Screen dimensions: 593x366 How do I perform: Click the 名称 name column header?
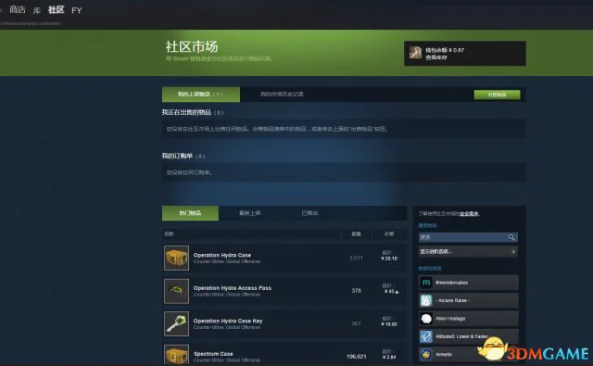pos(169,234)
